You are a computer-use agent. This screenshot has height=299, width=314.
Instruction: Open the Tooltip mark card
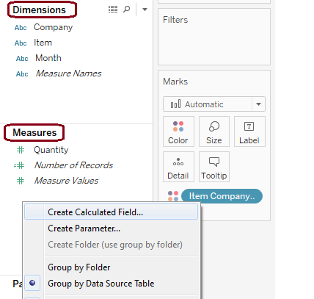tap(214, 167)
